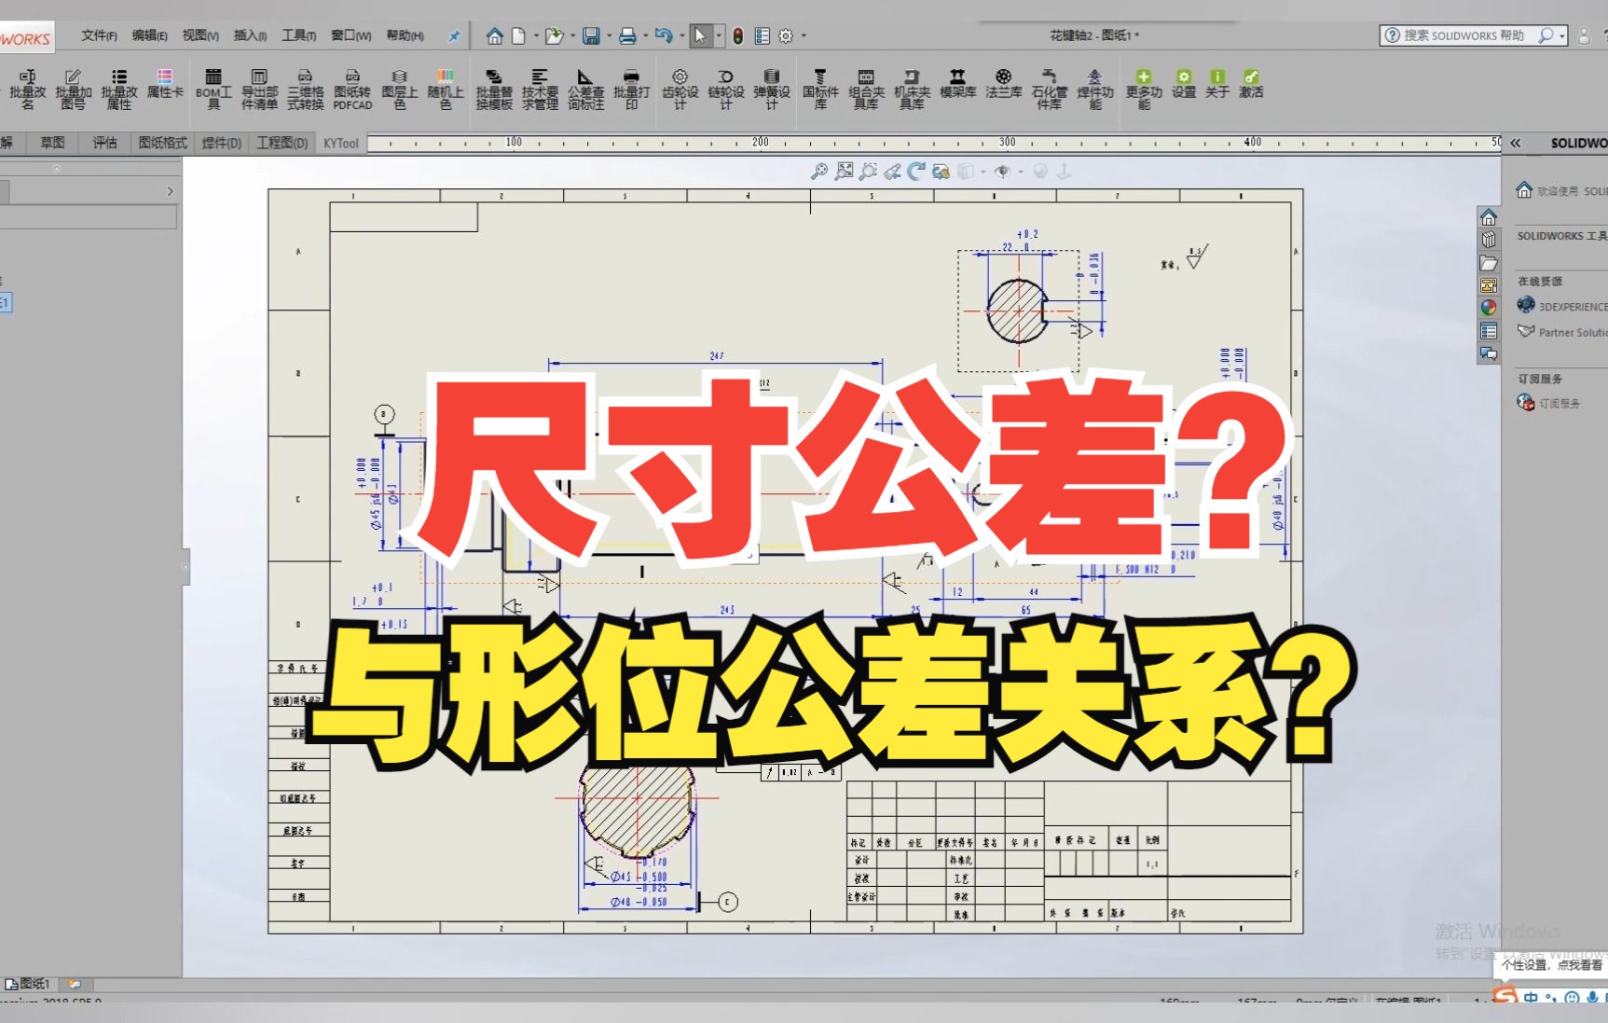Click the 技术要求管理 tool
The height and width of the screenshot is (1023, 1608).
pos(540,90)
